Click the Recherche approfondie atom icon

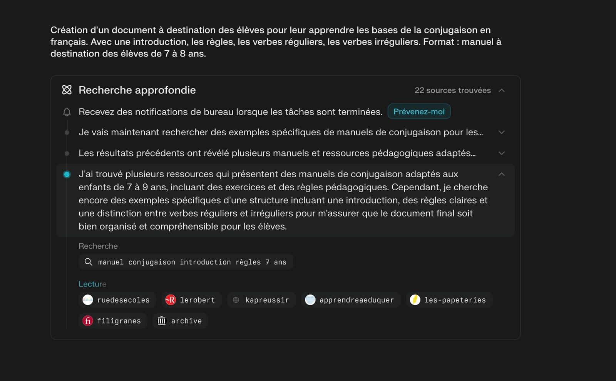pos(67,90)
